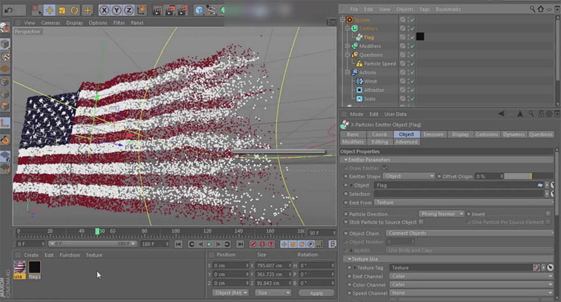Open the Collisions tab

(486, 134)
